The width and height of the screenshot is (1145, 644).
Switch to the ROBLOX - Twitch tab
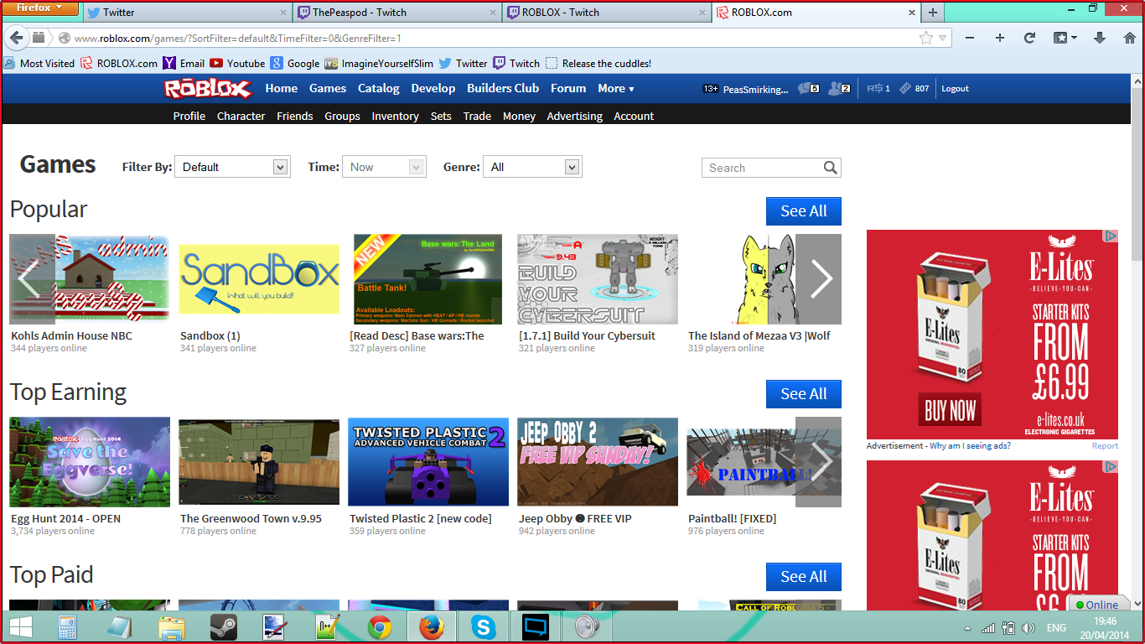pyautogui.click(x=605, y=13)
